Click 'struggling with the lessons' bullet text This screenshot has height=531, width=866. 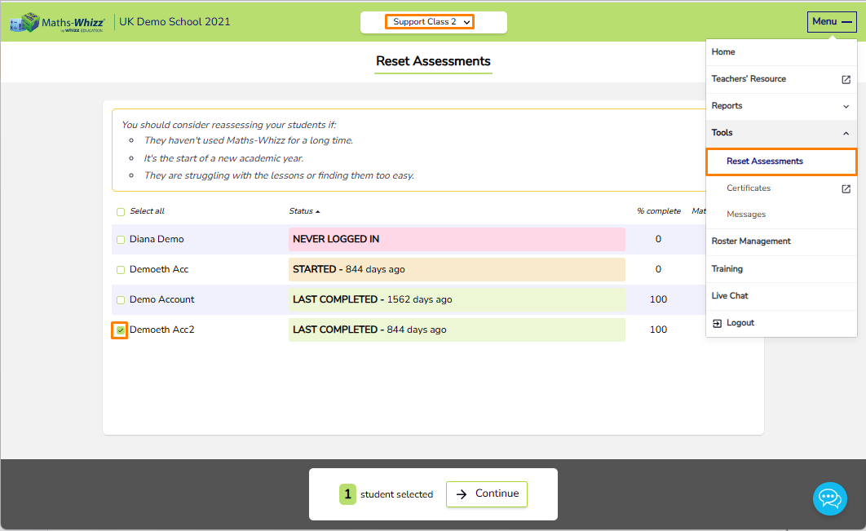click(x=279, y=175)
